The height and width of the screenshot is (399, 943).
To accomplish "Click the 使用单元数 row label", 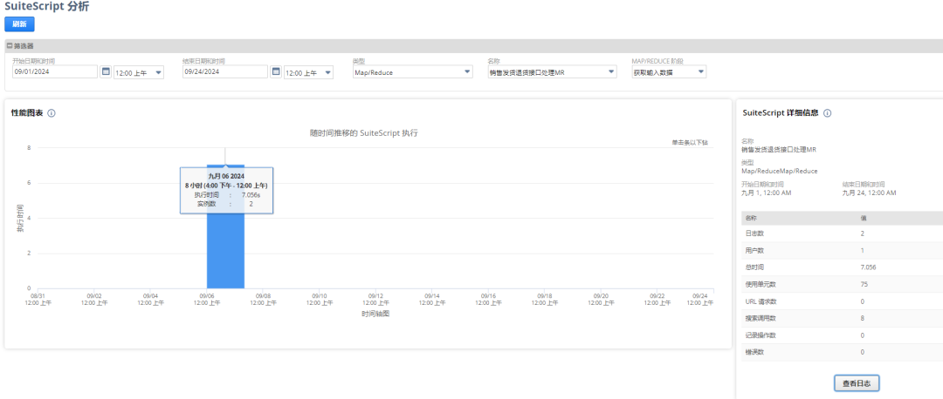I will click(x=761, y=284).
